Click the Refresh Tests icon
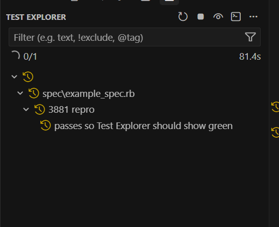 [x=183, y=17]
